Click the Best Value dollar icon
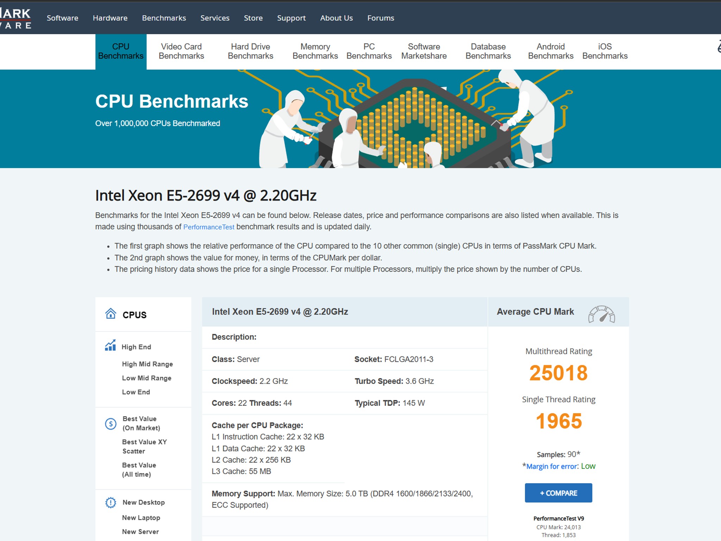721x541 pixels. 111,424
